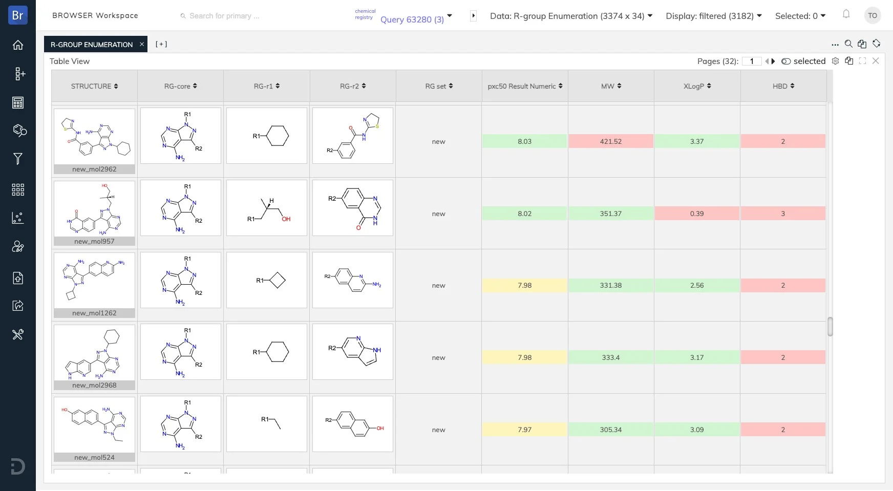Click the file upload icon in sidebar
893x491 pixels.
coord(18,278)
